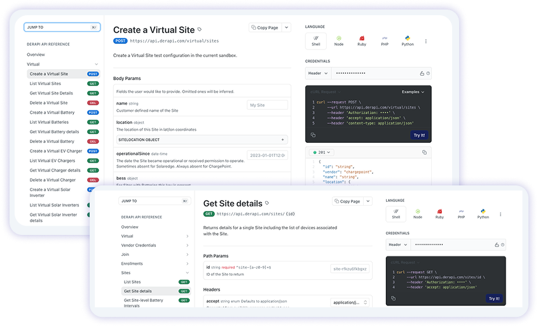Open List Sites entry in front sidebar
Screen dimensions: 538x327
tap(156, 282)
